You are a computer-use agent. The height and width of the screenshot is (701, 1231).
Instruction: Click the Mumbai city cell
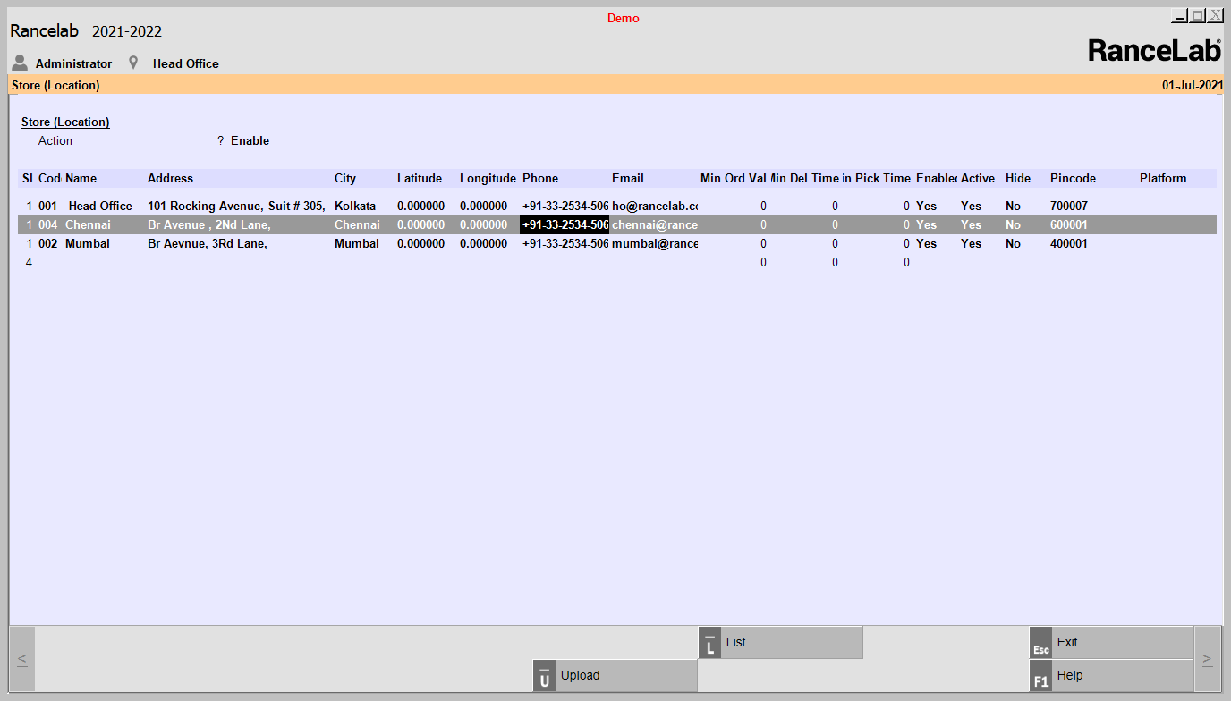coord(356,244)
